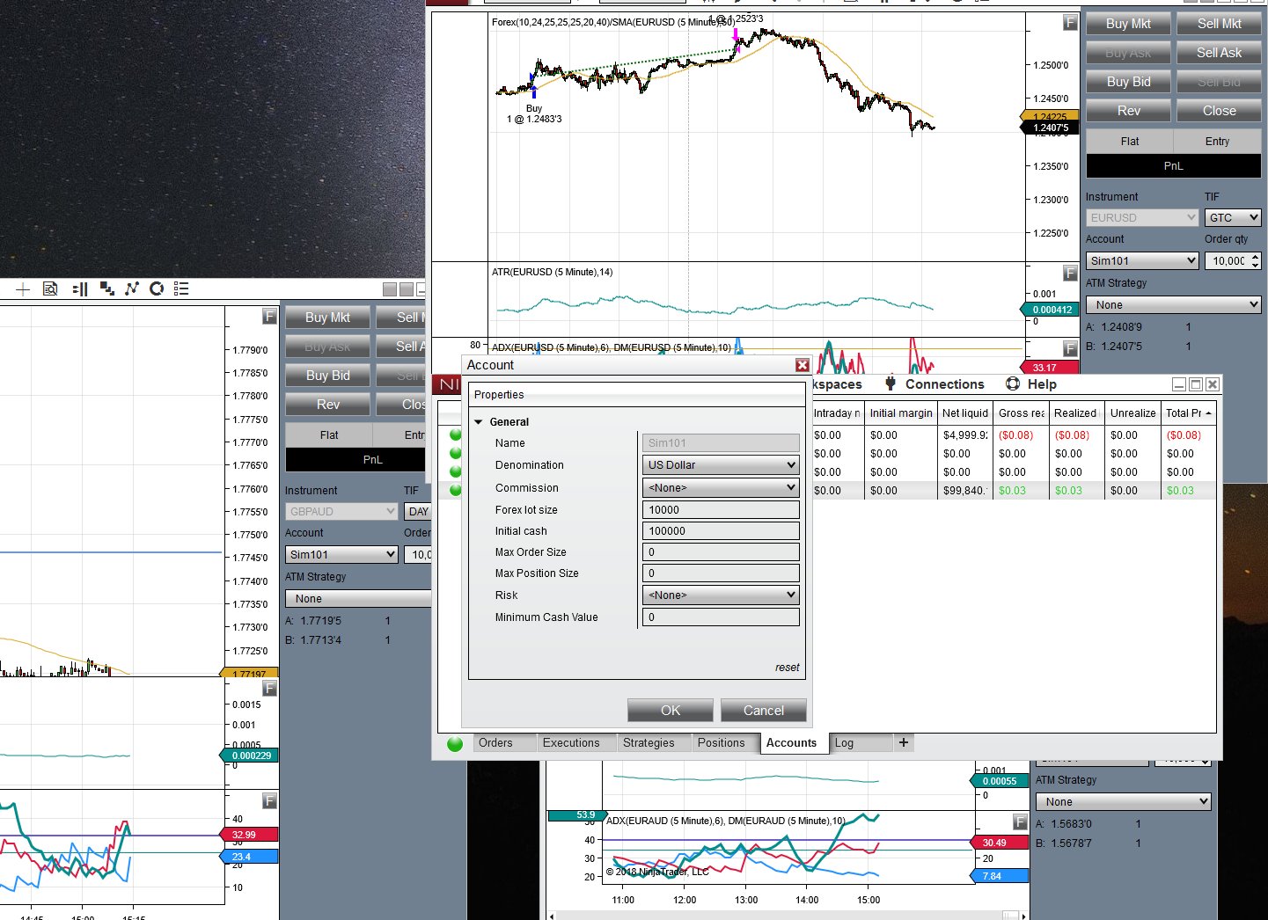
Task: Click the F button on GBPAUD ATR panel
Action: tap(269, 689)
